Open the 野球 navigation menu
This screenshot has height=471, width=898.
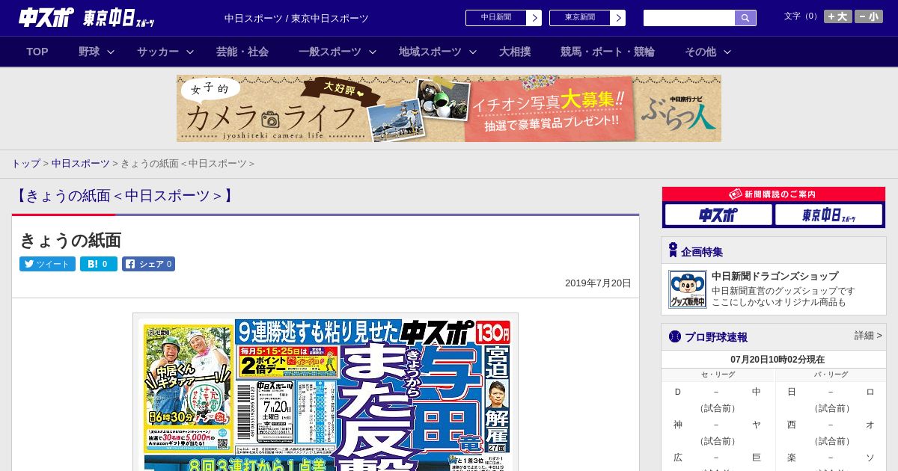click(89, 52)
